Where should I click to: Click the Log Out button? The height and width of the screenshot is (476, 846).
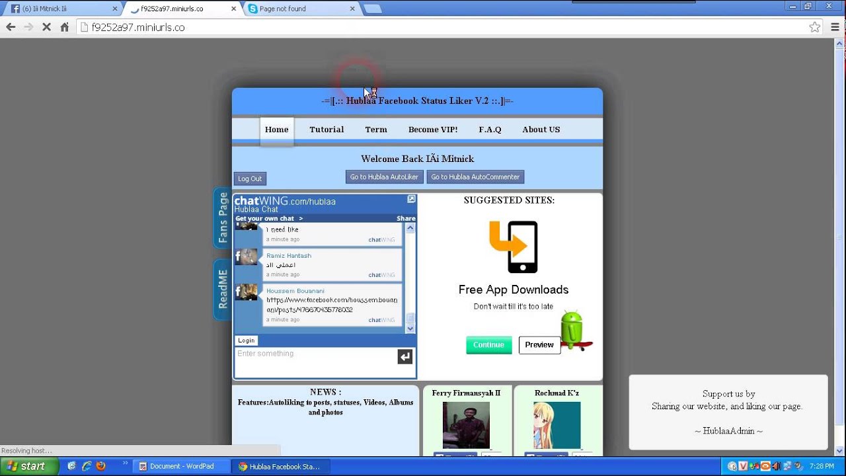pyautogui.click(x=250, y=178)
